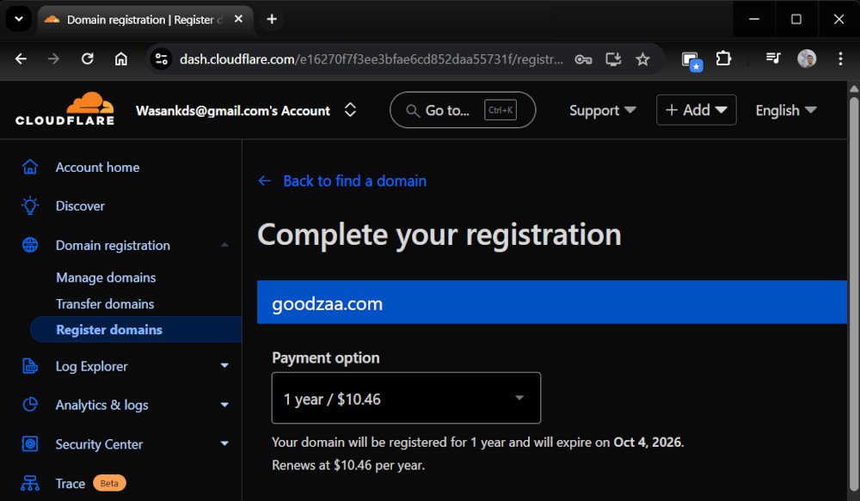Open the Support menu
This screenshot has width=860, height=501.
point(602,110)
